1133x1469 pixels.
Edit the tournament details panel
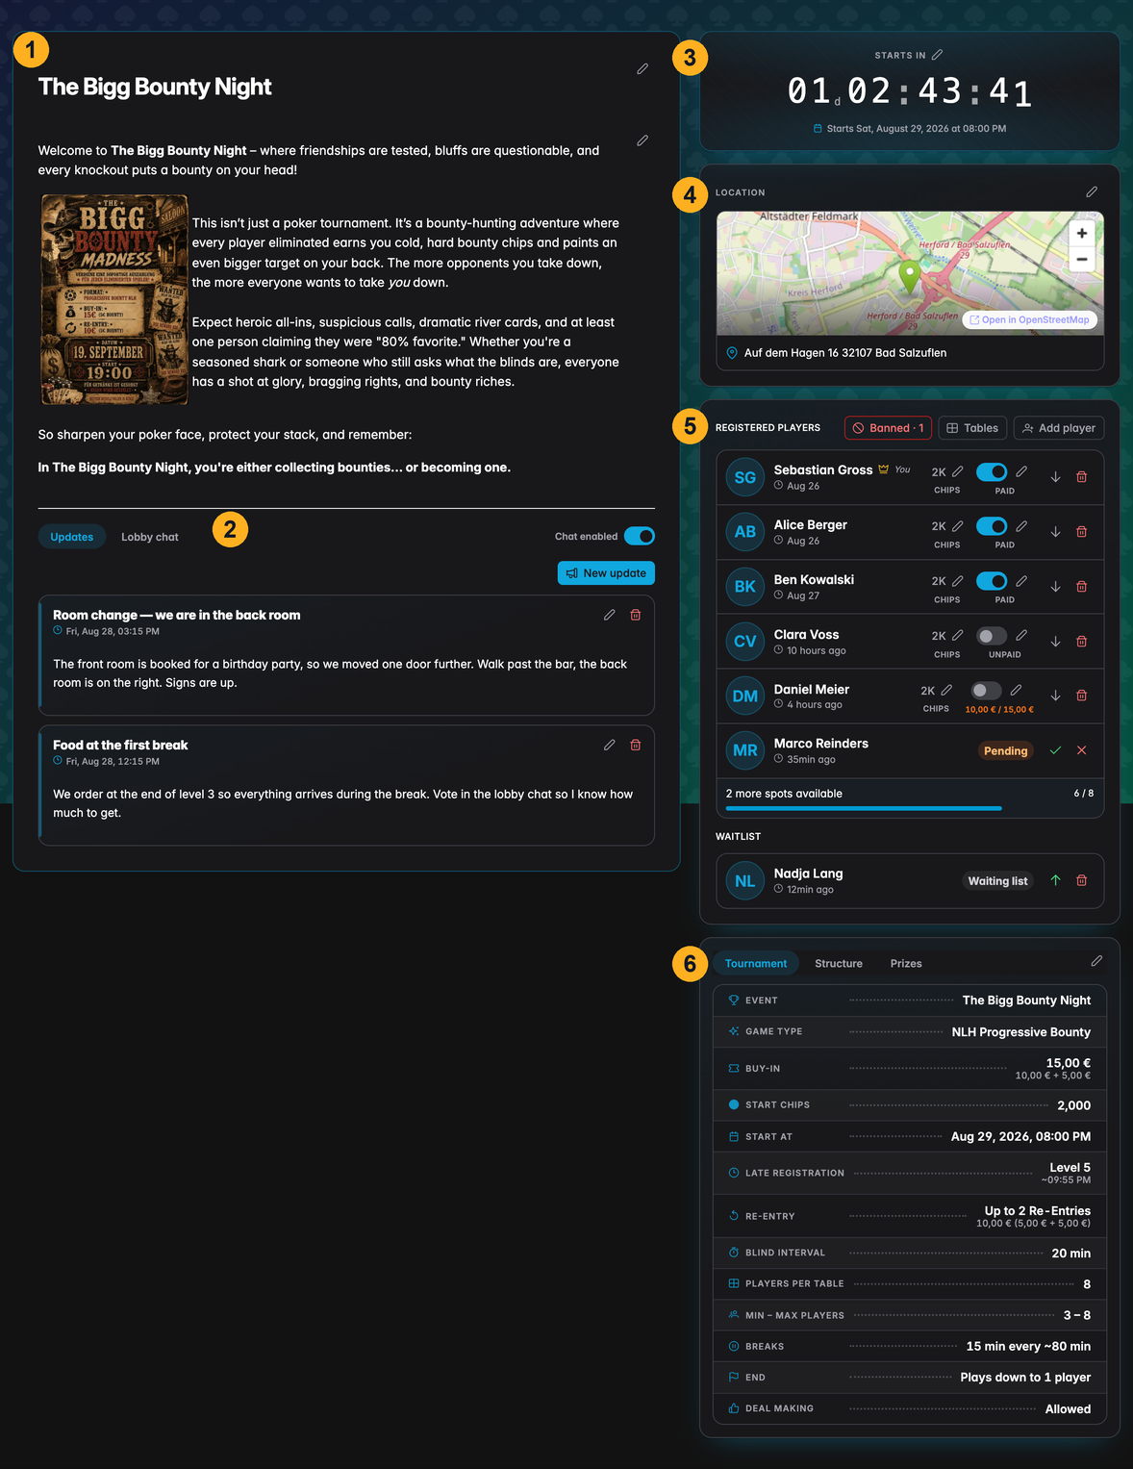click(x=1096, y=961)
